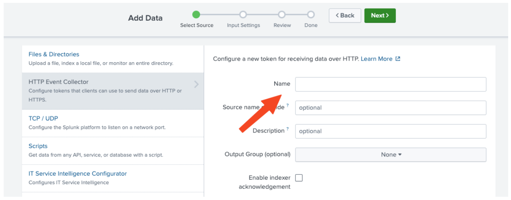Open the Learn More link
Image resolution: width=511 pixels, height=200 pixels.
click(x=376, y=59)
